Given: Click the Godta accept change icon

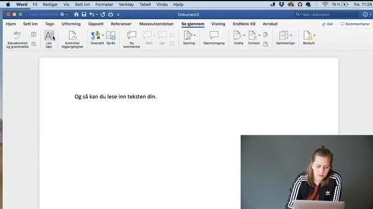Looking at the screenshot, I should click(237, 35).
